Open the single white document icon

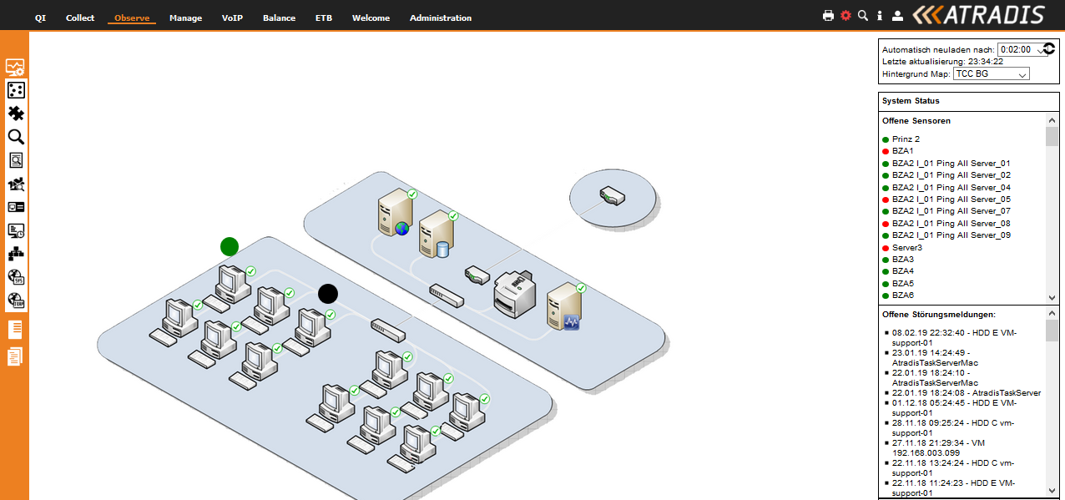point(15,329)
